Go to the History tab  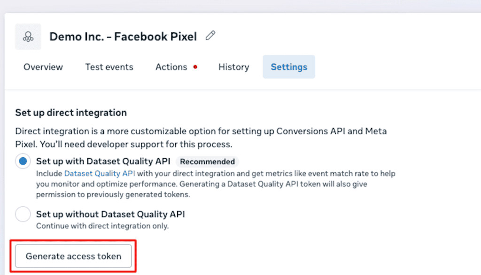(234, 67)
